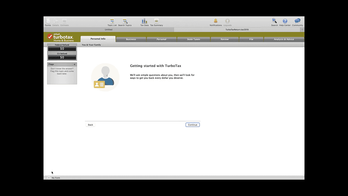This screenshot has height=196, width=348.
Task: Add a new document tab with plus
Action: 302,30
